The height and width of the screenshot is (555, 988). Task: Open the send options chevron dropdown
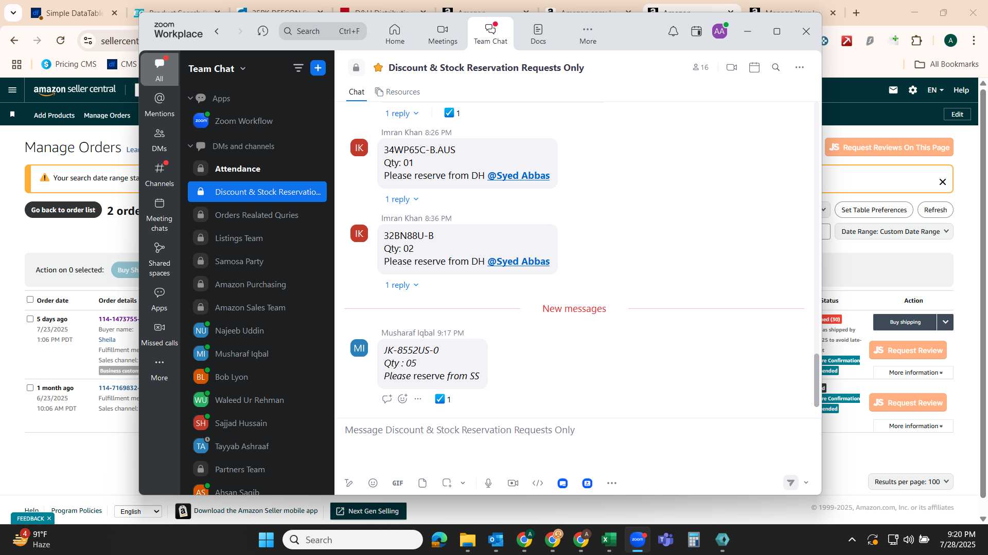pos(806,483)
